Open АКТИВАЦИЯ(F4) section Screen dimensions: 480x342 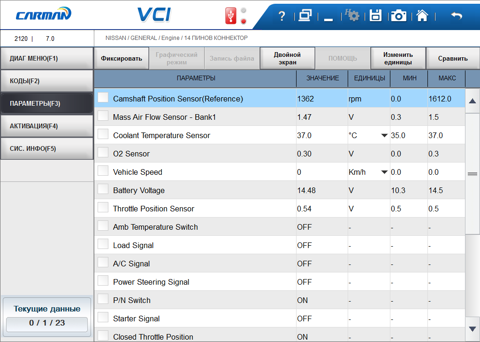pyautogui.click(x=47, y=126)
